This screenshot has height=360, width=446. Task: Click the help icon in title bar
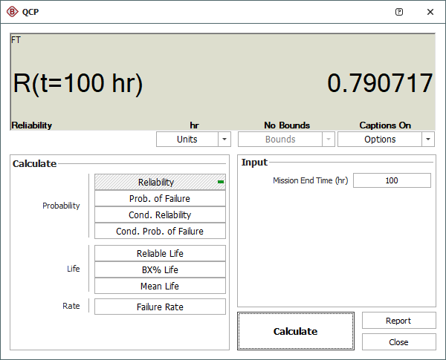pos(399,12)
